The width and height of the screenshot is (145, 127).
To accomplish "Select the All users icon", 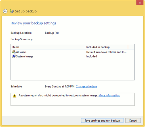I will click(14, 52).
